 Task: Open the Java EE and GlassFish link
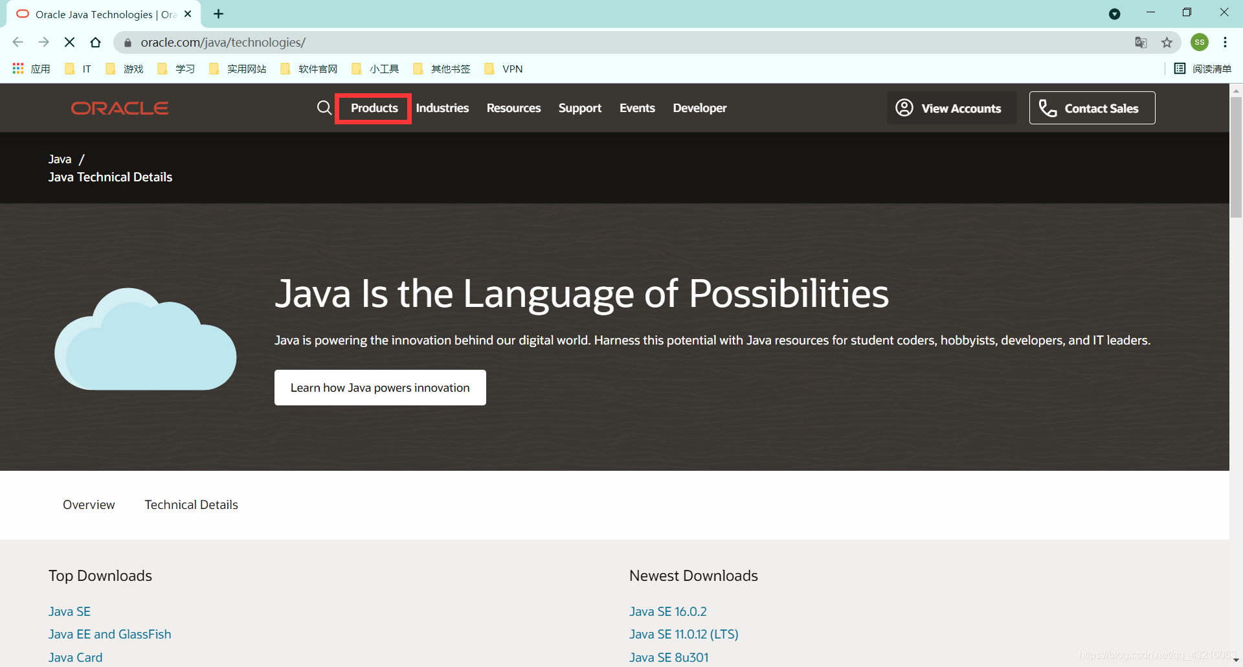click(x=109, y=634)
